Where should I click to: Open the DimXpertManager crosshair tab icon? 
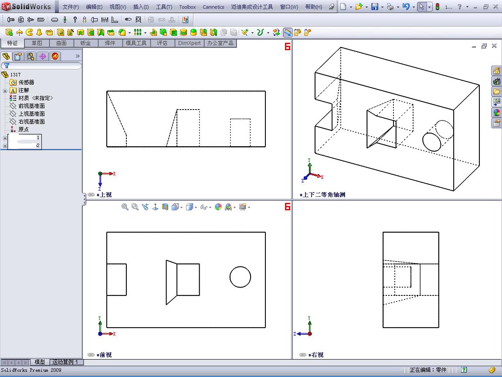43,56
